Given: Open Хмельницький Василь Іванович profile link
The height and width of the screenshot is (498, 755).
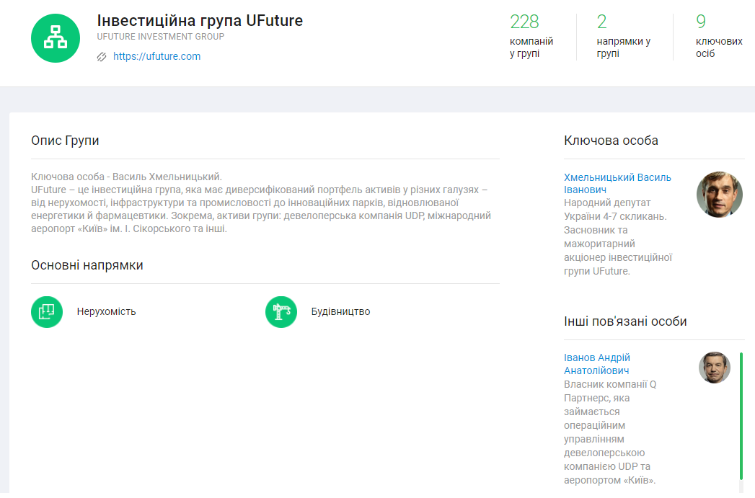Looking at the screenshot, I should (617, 183).
